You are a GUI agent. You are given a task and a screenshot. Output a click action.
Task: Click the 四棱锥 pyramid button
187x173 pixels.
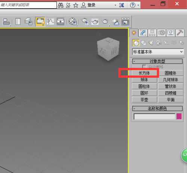[x=171, y=93]
